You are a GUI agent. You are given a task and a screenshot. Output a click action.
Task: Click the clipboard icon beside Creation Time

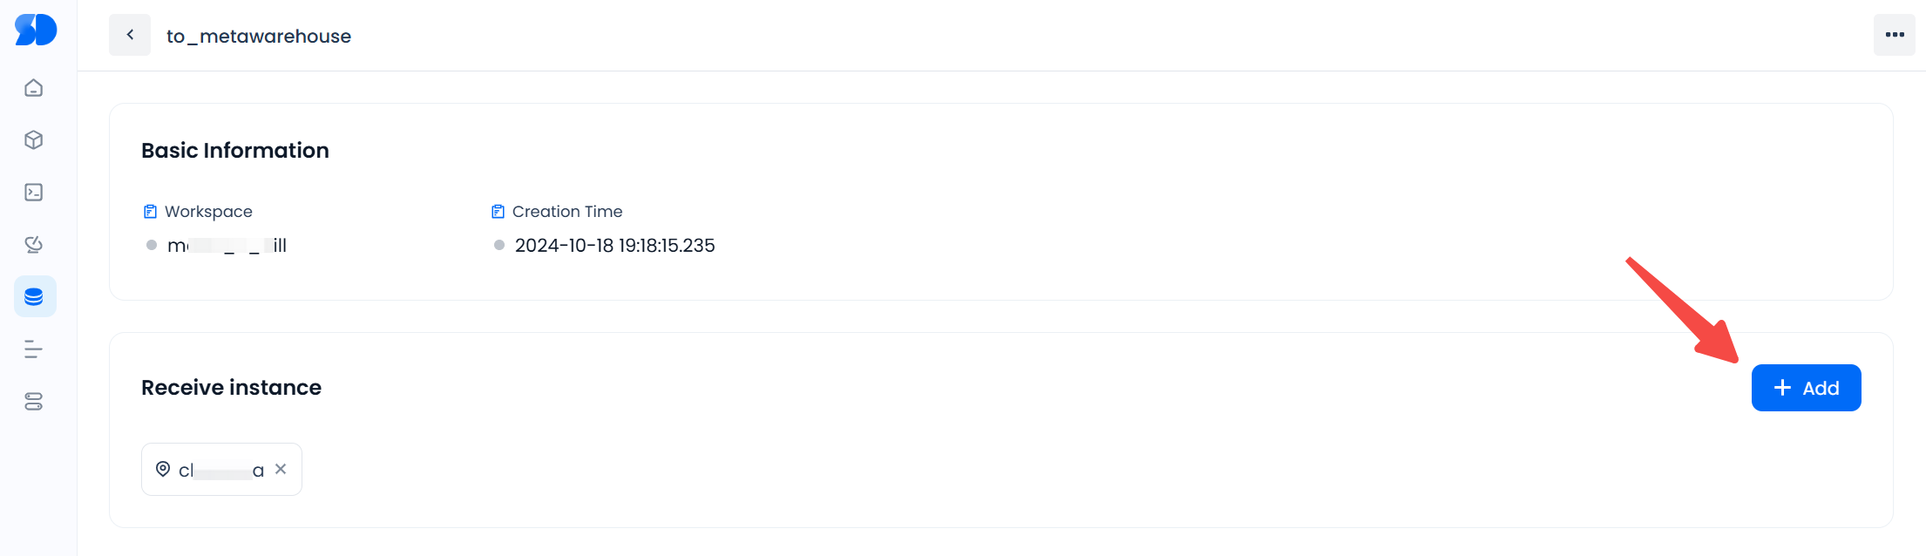[498, 212]
